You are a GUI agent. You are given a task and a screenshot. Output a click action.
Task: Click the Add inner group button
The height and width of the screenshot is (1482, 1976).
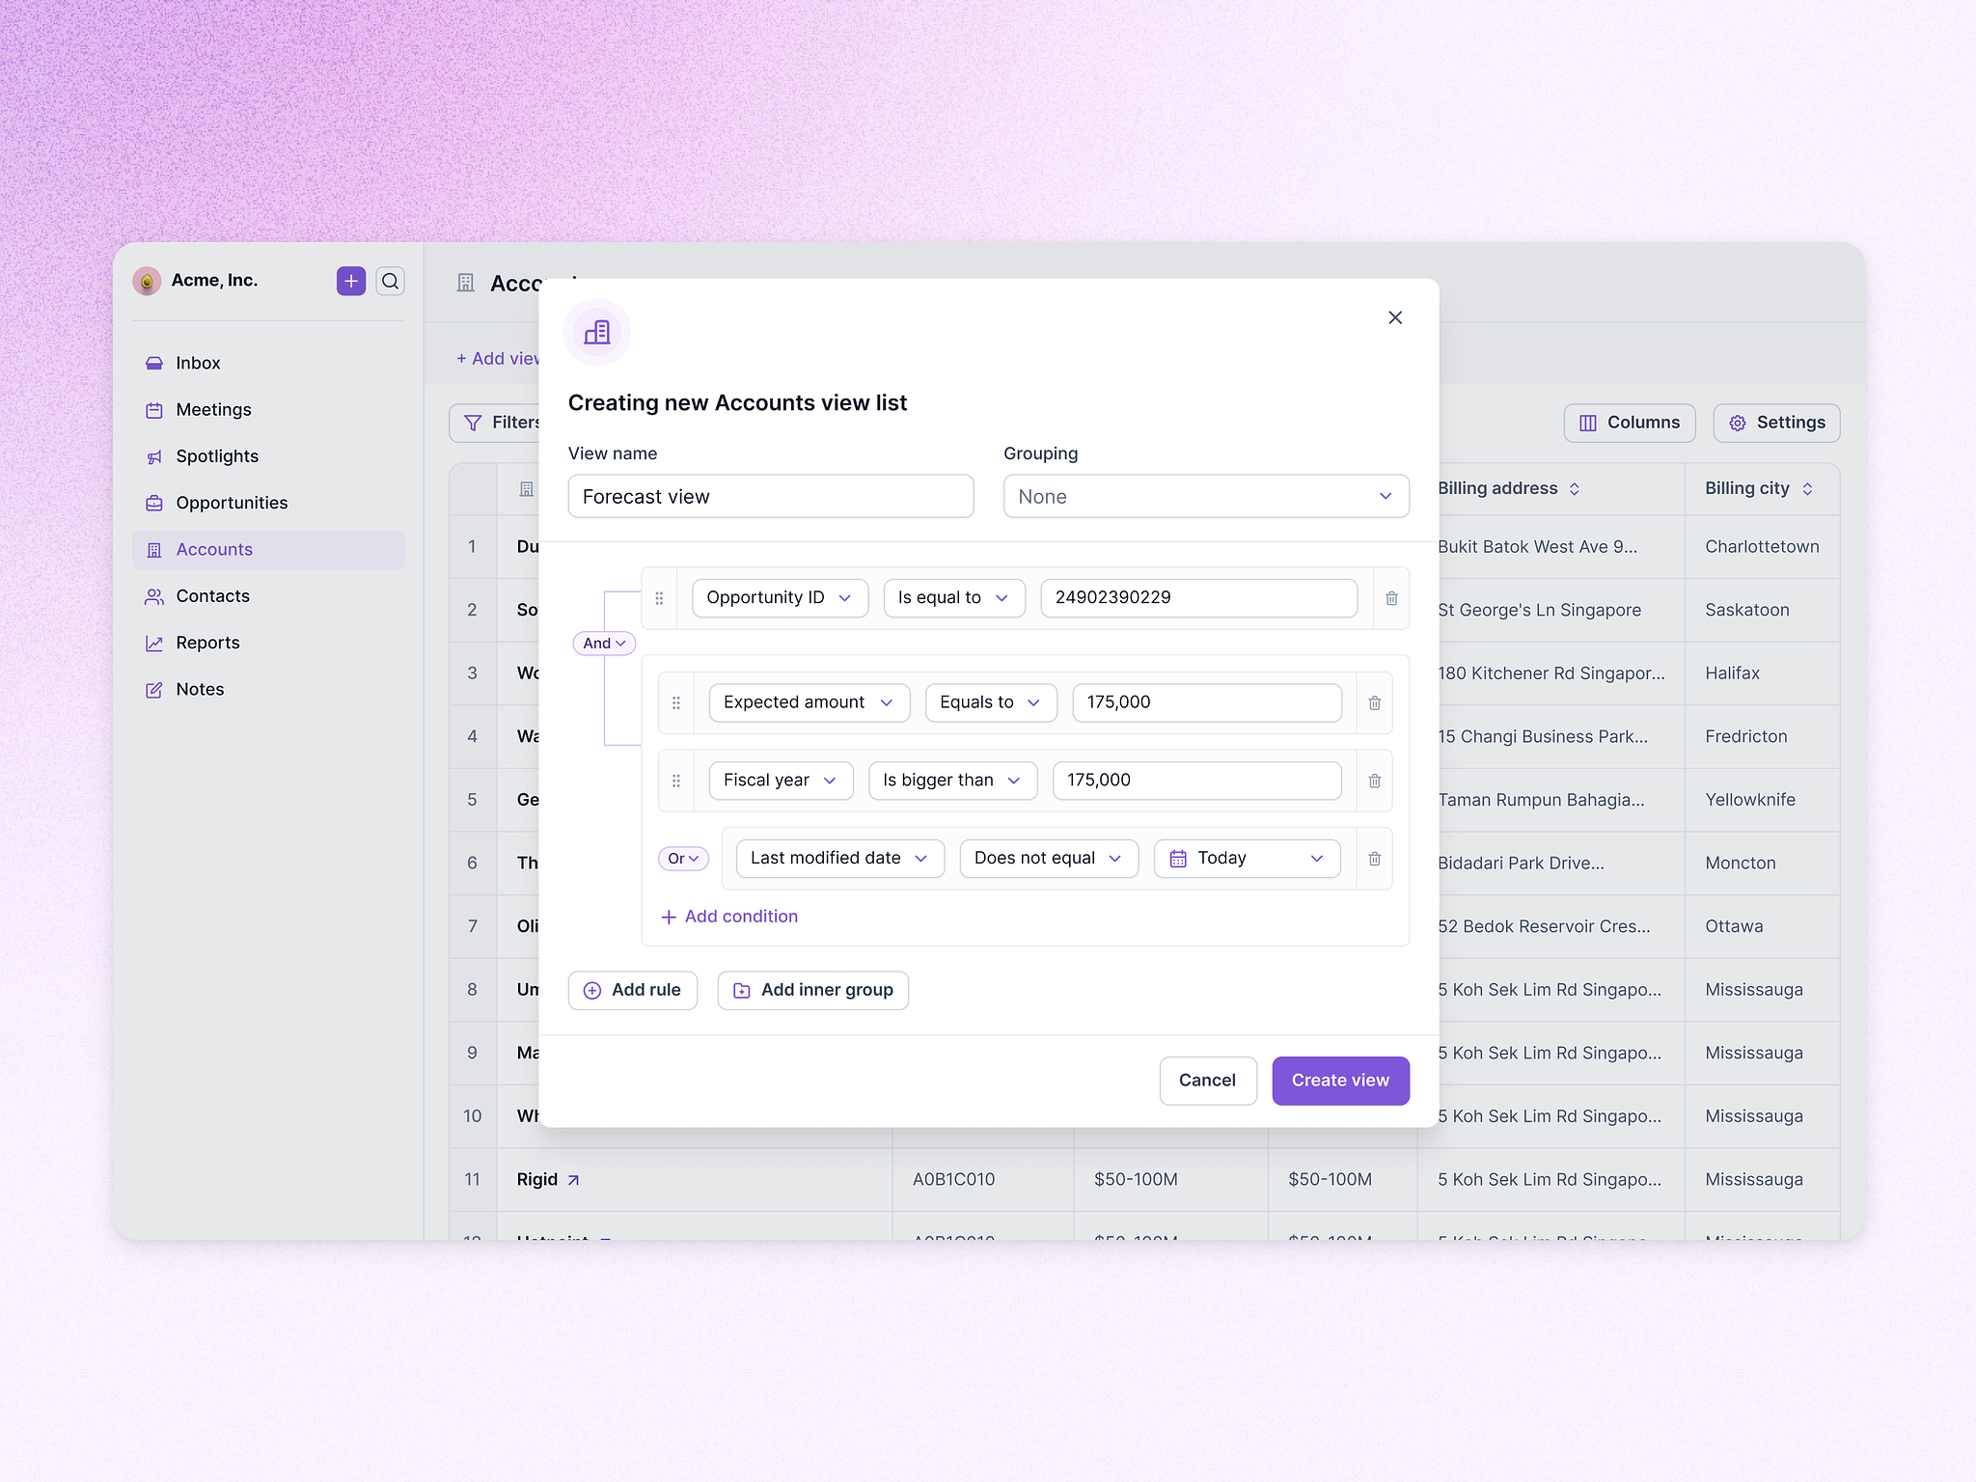click(810, 989)
